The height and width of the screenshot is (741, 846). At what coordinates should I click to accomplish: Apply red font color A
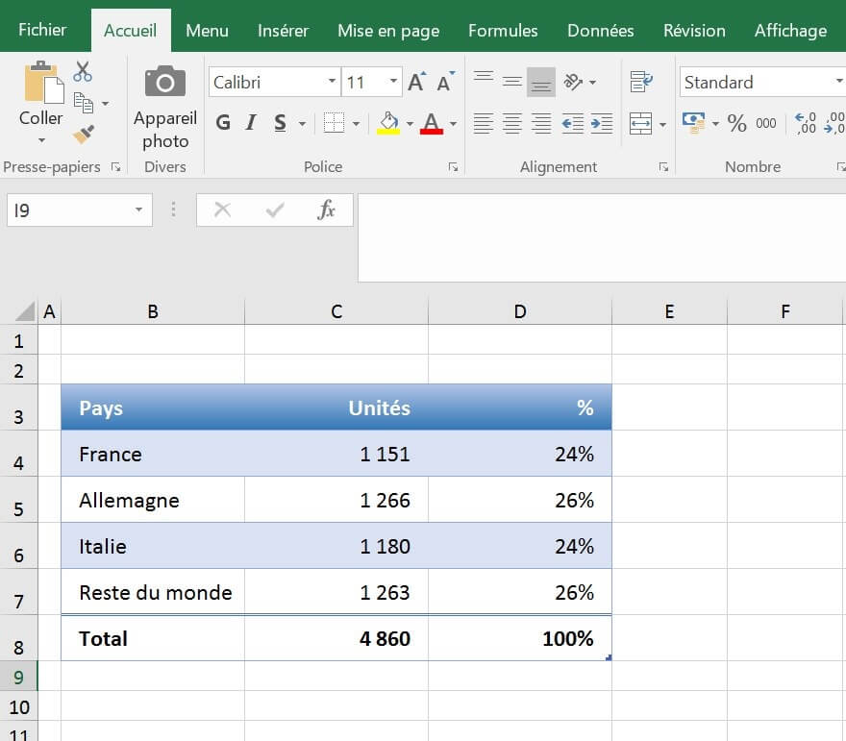click(431, 123)
